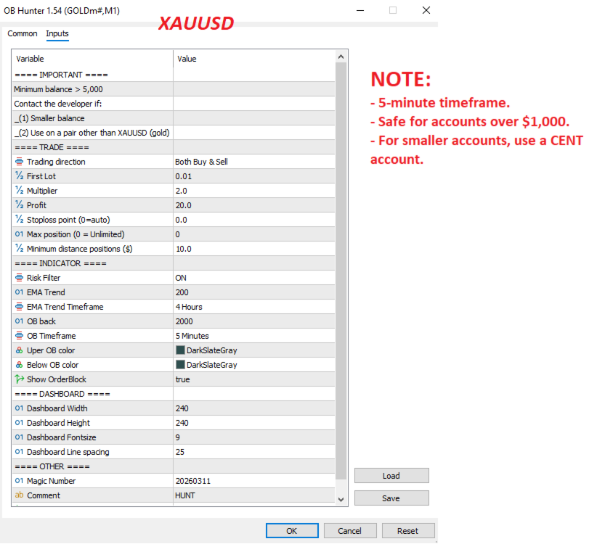Click the vertical scrollbar thumb
This screenshot has width=589, height=544.
pos(341,271)
